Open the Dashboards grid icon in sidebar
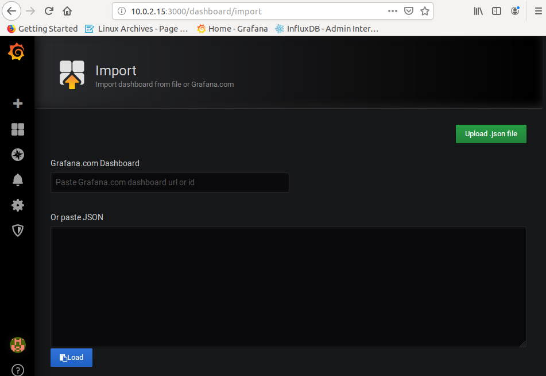546x376 pixels. 18,129
